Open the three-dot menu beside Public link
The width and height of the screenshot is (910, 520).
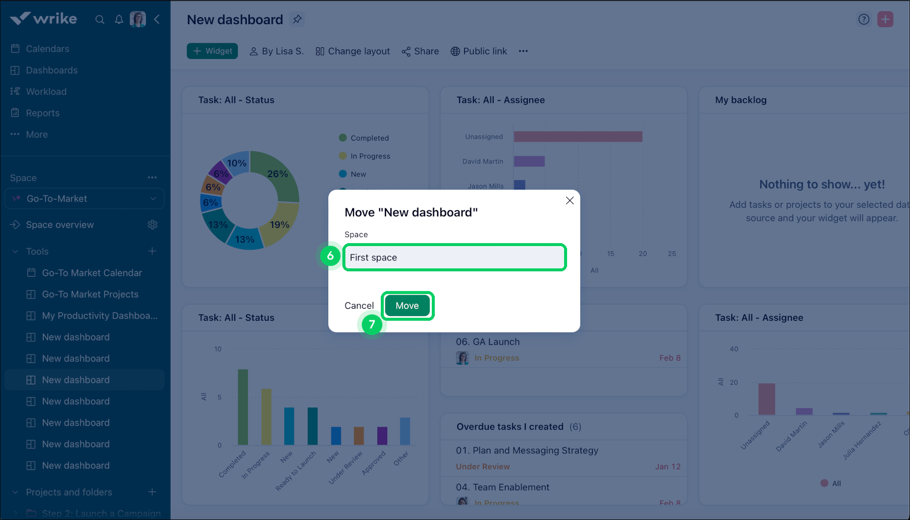[523, 51]
